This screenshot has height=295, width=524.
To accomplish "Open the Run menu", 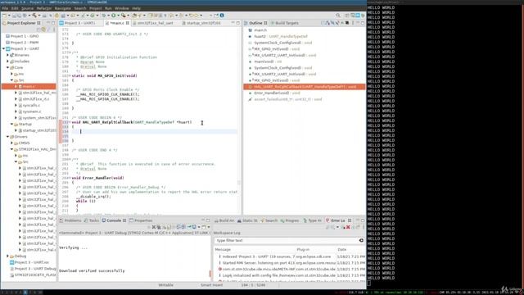I will coord(108,8).
